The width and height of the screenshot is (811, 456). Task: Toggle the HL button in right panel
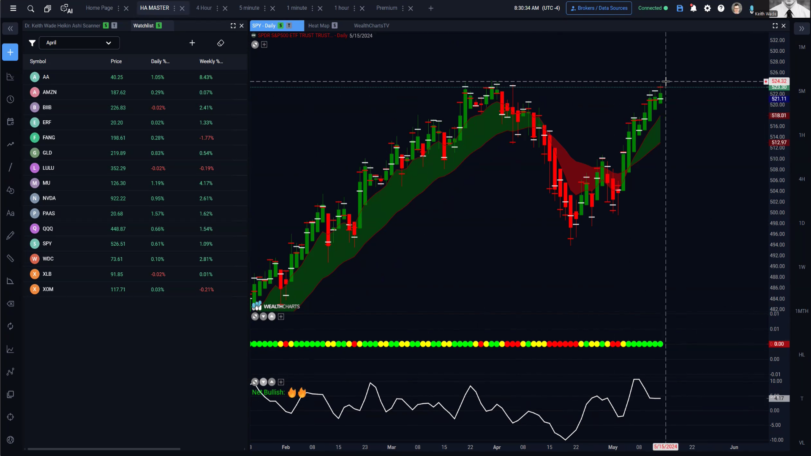tap(802, 355)
